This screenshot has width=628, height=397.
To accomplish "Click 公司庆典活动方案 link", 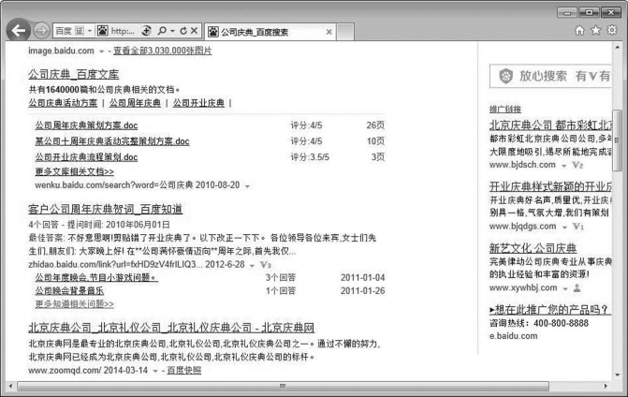I will click(63, 103).
